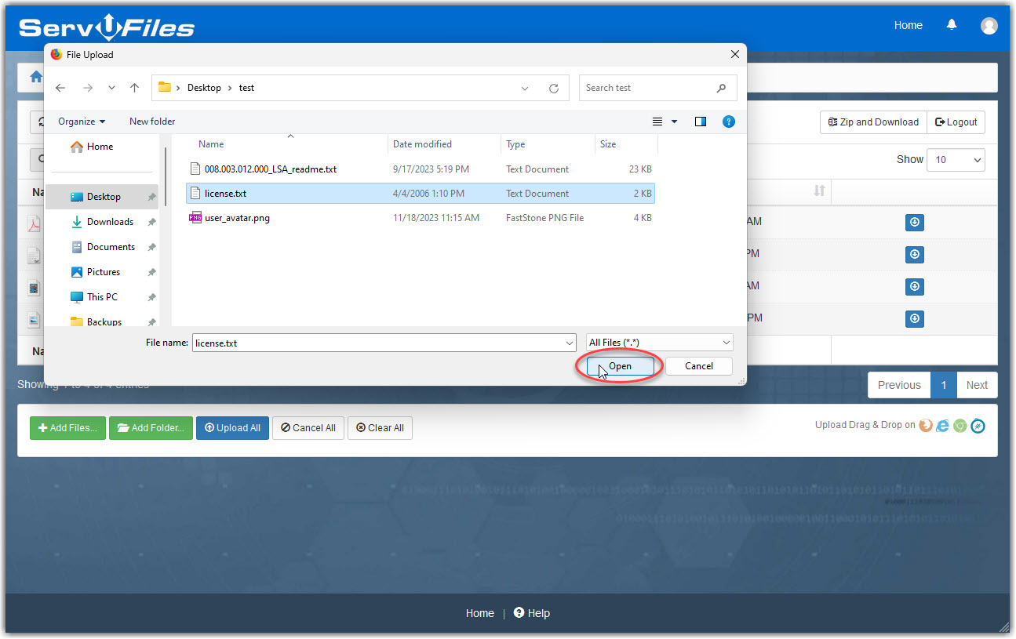This screenshot has width=1016, height=639.
Task: Click the download icon in the PDF row
Action: pyautogui.click(x=914, y=223)
